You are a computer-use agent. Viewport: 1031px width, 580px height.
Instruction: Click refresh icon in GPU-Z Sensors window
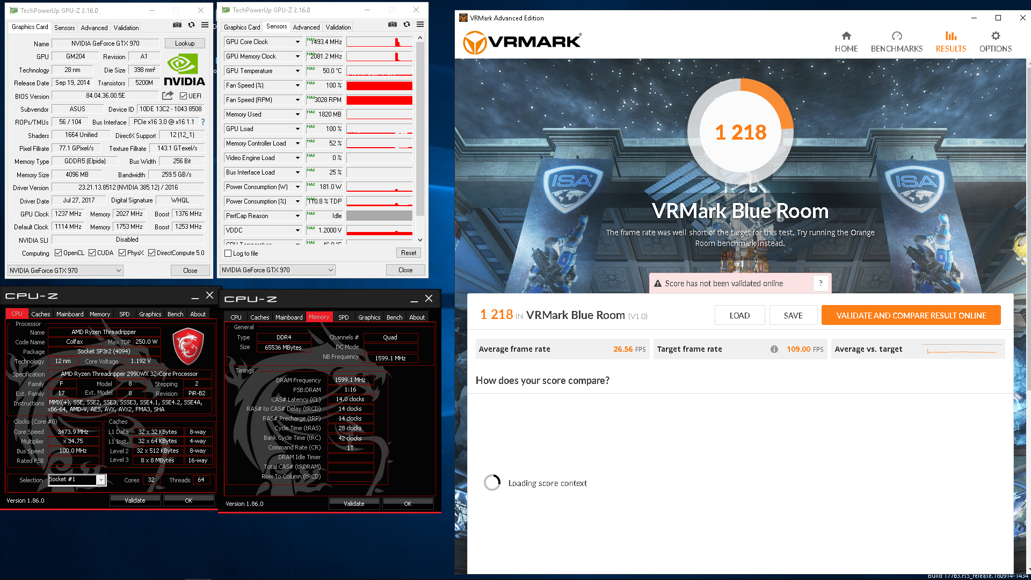(x=406, y=24)
